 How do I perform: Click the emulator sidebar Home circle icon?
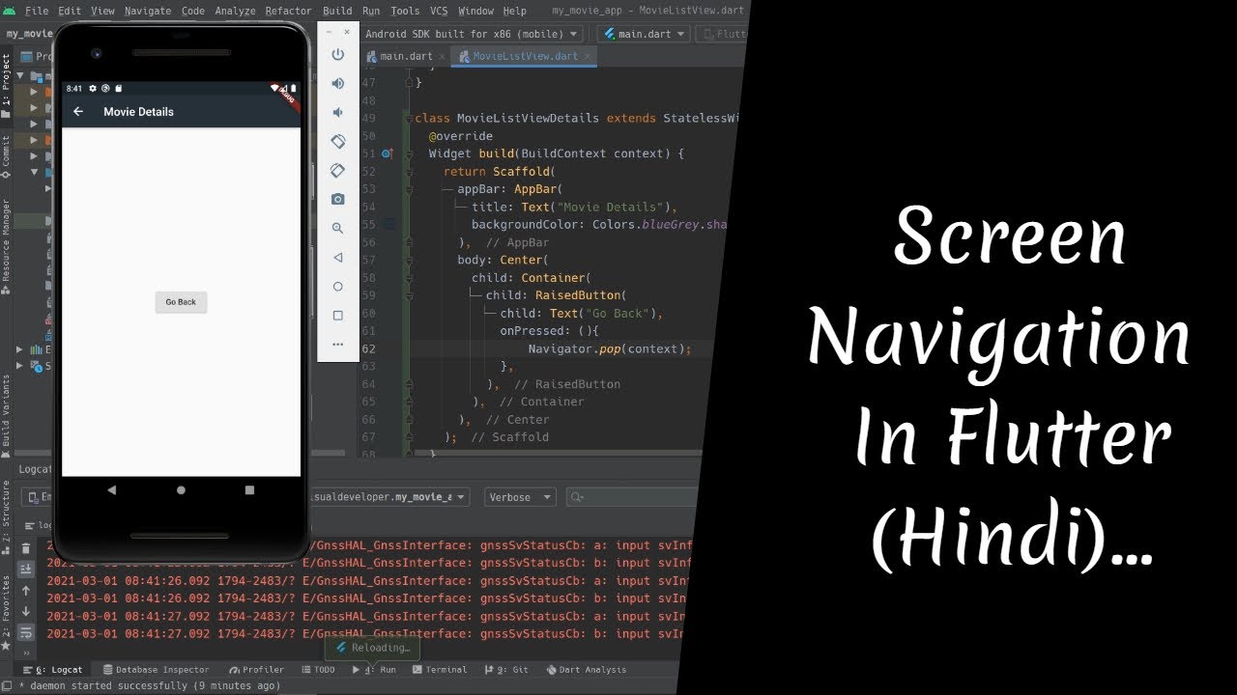coord(337,287)
